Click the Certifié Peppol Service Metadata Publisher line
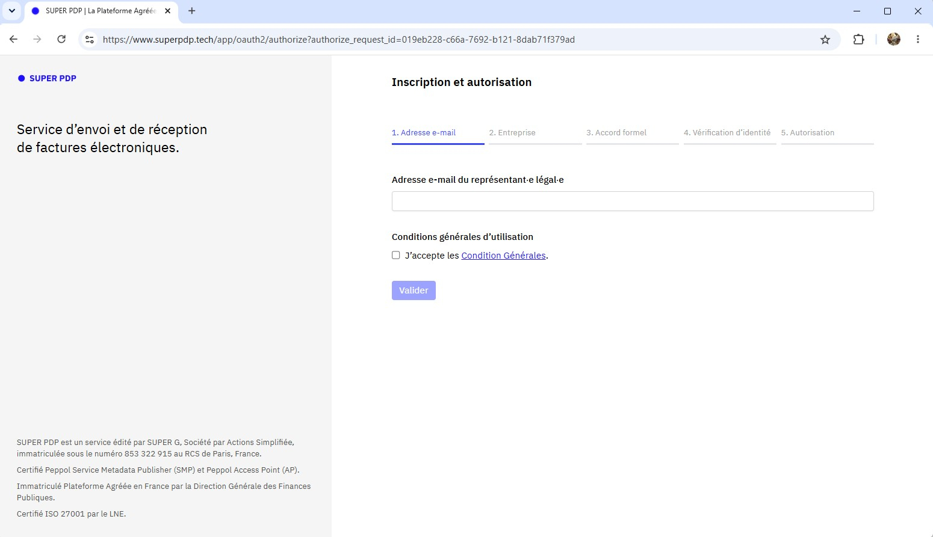 pos(158,470)
